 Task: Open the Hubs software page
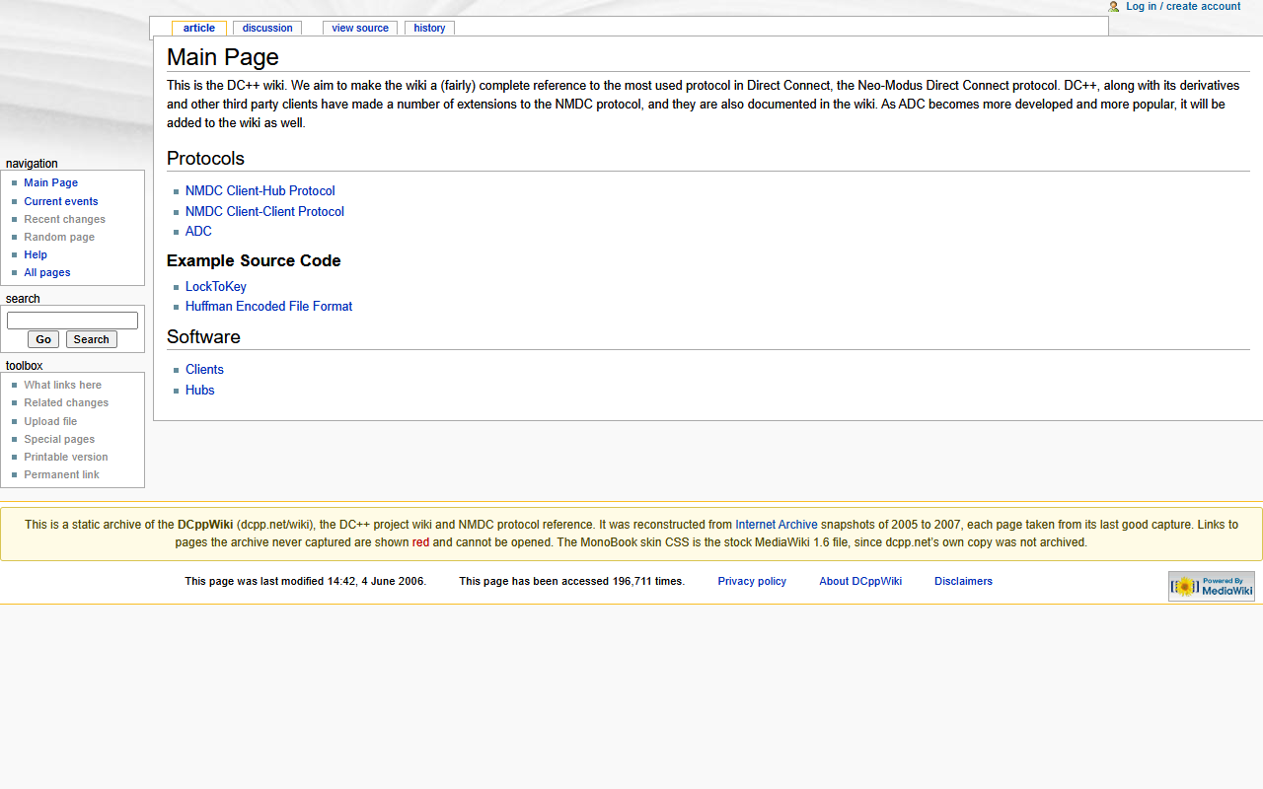[200, 391]
